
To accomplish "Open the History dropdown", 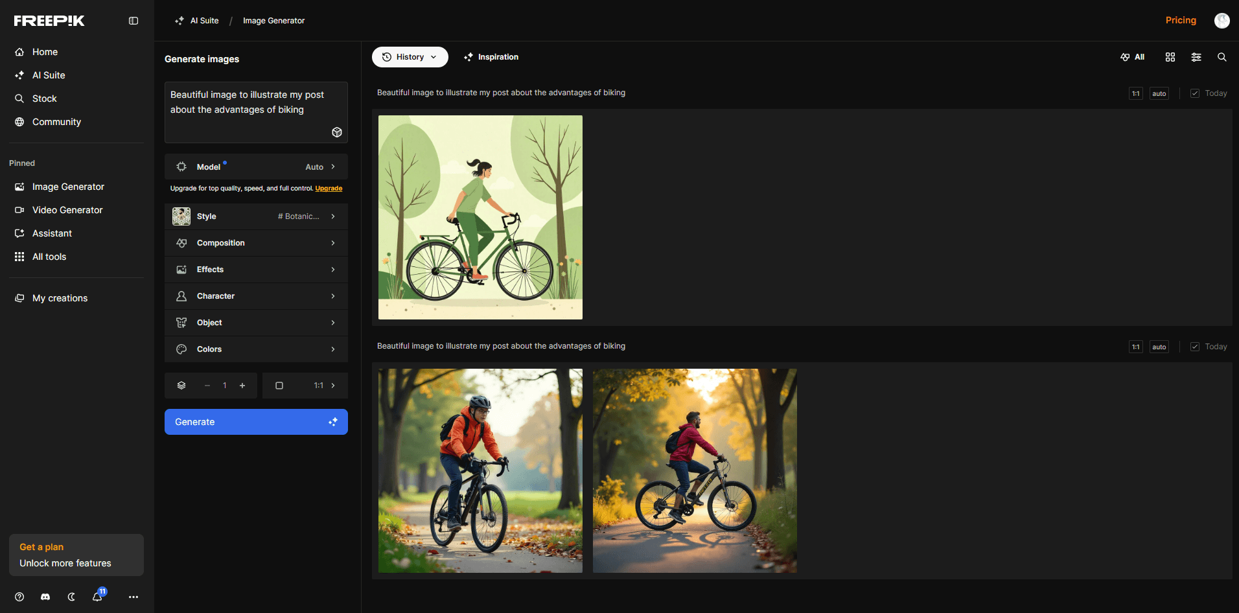I will [x=410, y=57].
